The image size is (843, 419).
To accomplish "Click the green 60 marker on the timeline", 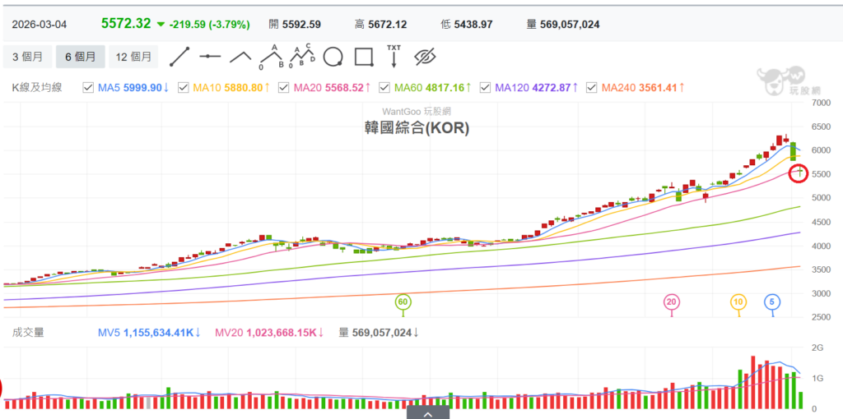I will [x=403, y=302].
